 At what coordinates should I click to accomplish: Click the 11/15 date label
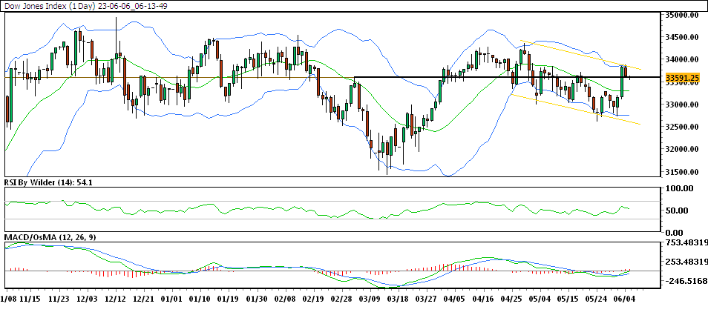[32, 299]
